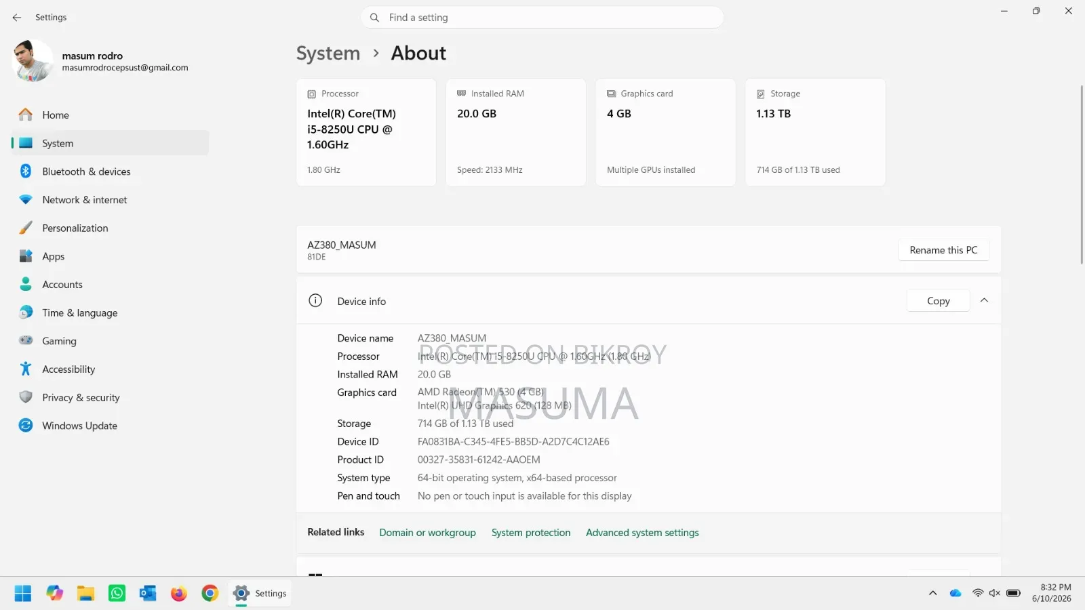Click the Installed RAM card
Viewport: 1085px width, 610px height.
coord(516,132)
